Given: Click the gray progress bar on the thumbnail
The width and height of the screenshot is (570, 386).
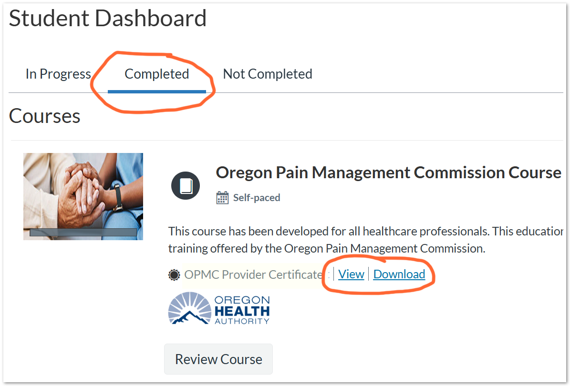Looking at the screenshot, I should (83, 233).
